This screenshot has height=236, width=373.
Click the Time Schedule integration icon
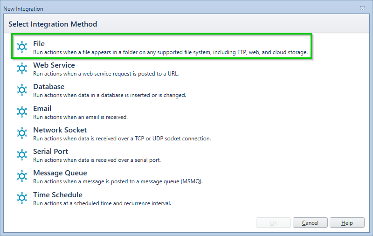coord(22,198)
